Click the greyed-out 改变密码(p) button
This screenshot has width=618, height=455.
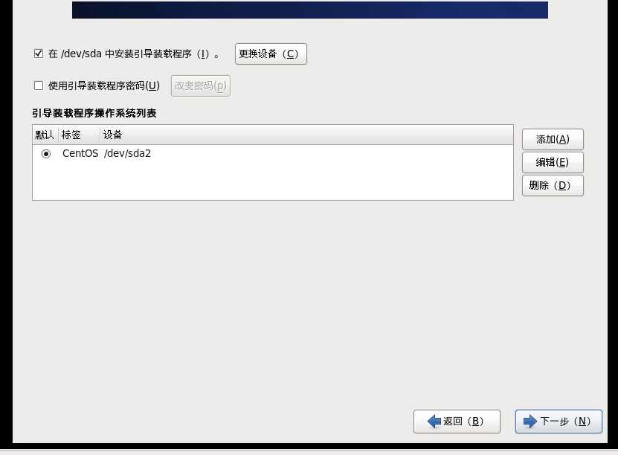pyautogui.click(x=201, y=85)
